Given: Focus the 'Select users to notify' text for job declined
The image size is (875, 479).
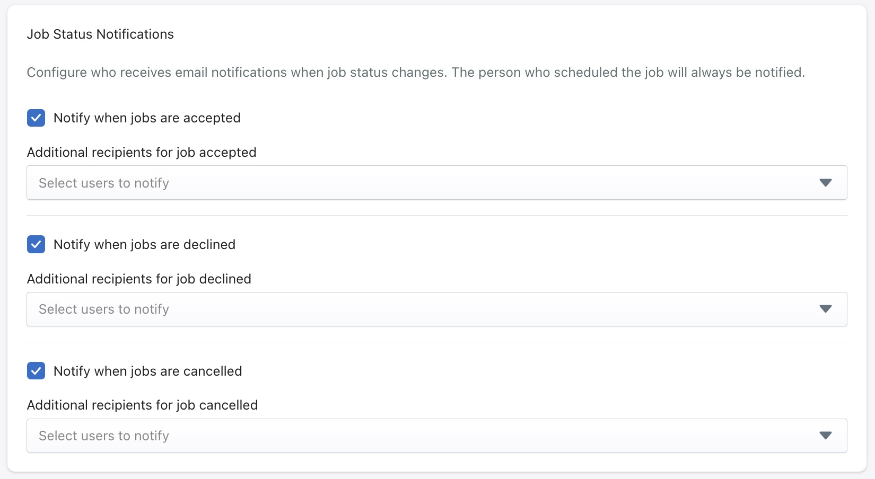Looking at the screenshot, I should 104,309.
